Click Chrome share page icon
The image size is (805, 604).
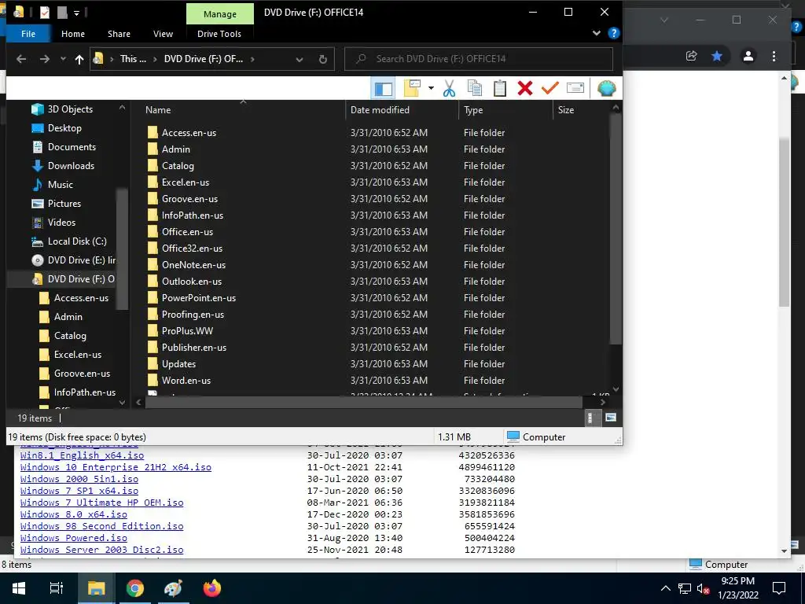coord(692,56)
